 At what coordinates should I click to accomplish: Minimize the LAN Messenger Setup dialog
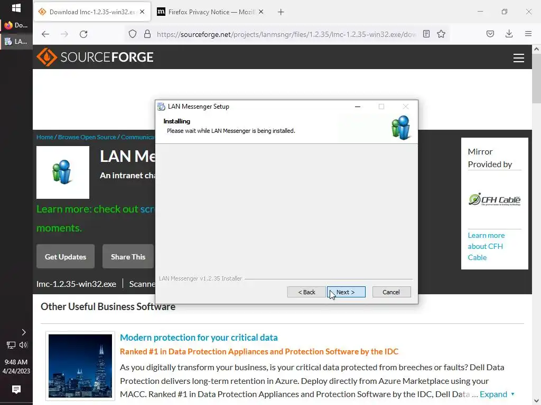pos(358,107)
